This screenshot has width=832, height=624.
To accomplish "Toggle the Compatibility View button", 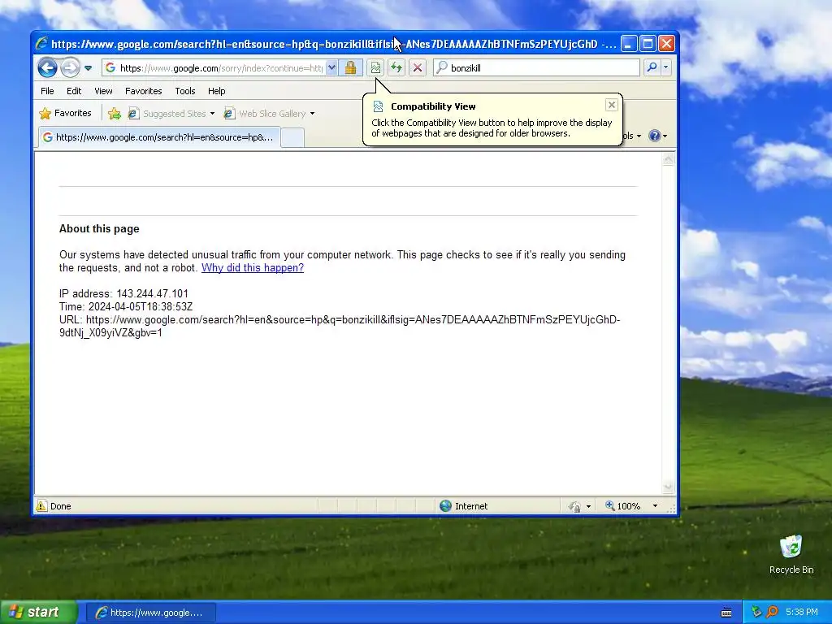I will click(375, 68).
